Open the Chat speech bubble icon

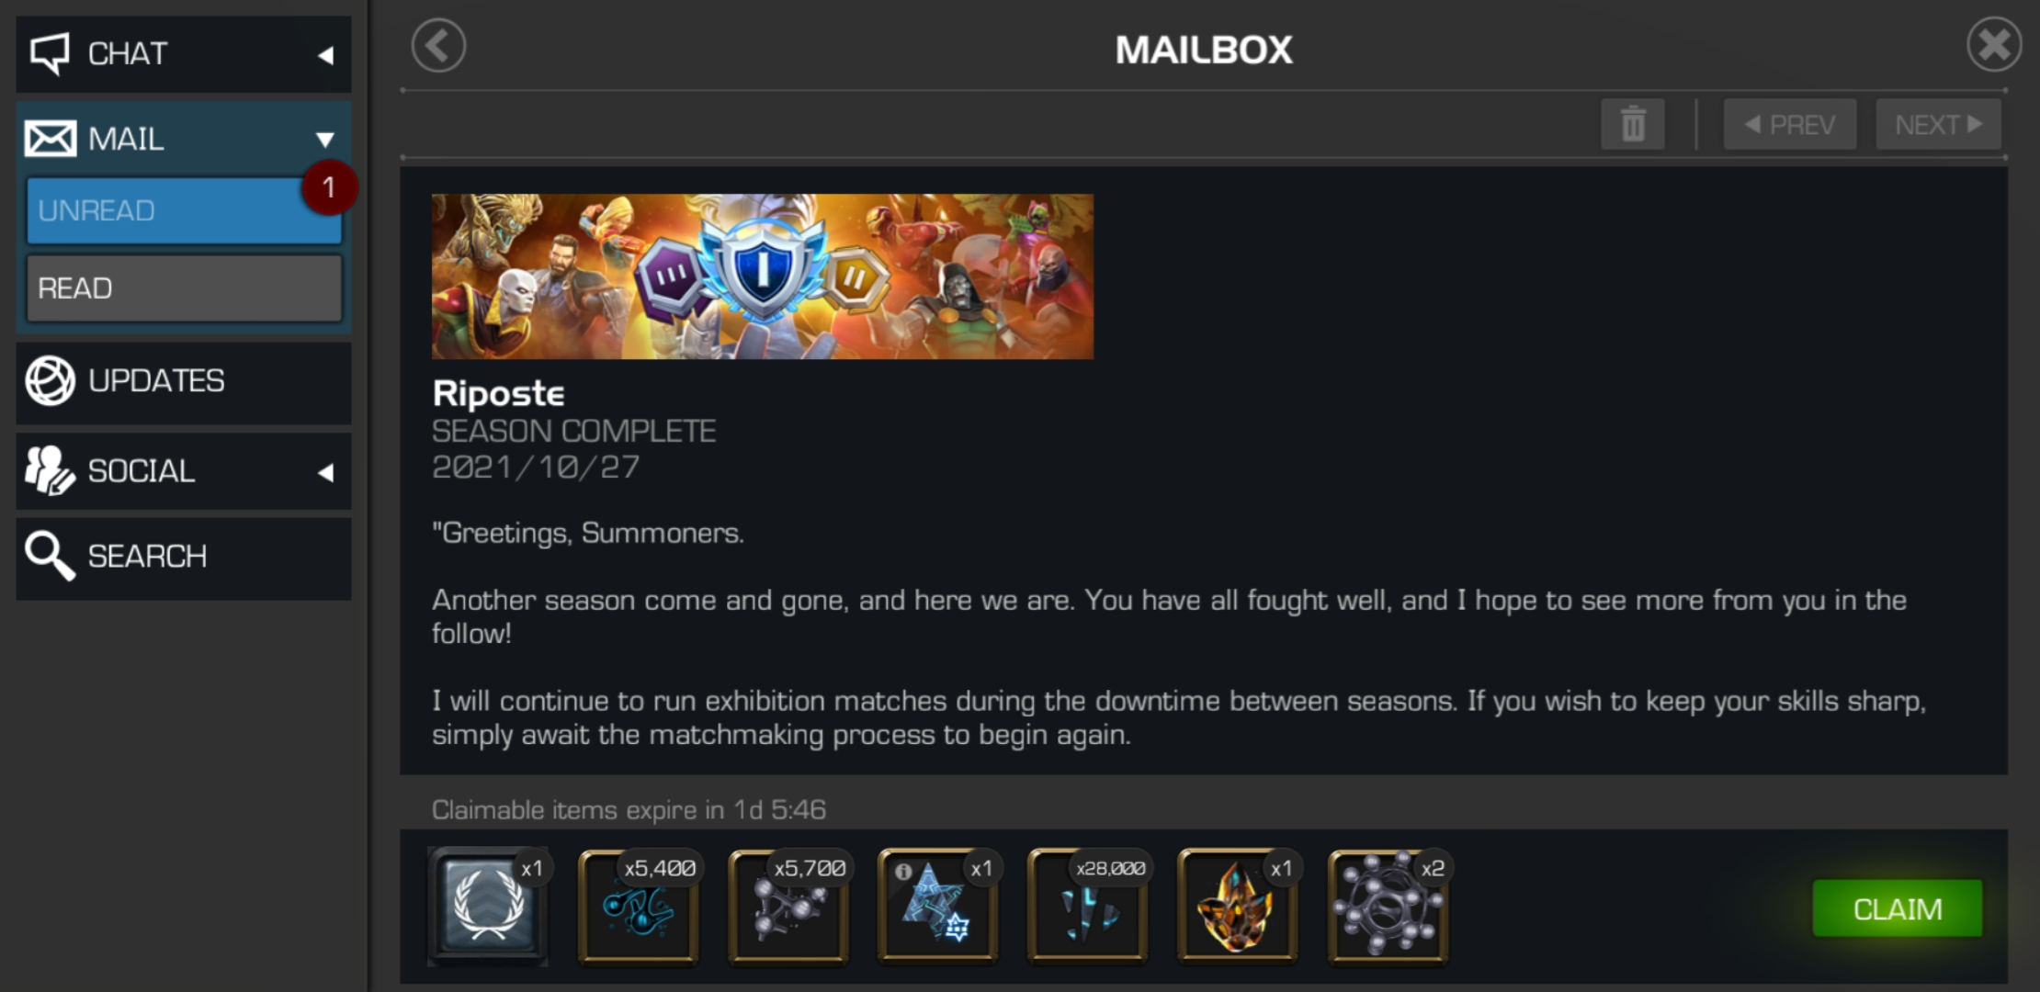50,53
